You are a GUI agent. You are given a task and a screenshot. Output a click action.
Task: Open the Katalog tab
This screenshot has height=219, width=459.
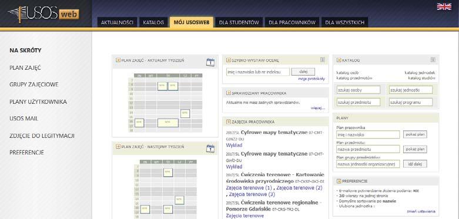(x=153, y=22)
